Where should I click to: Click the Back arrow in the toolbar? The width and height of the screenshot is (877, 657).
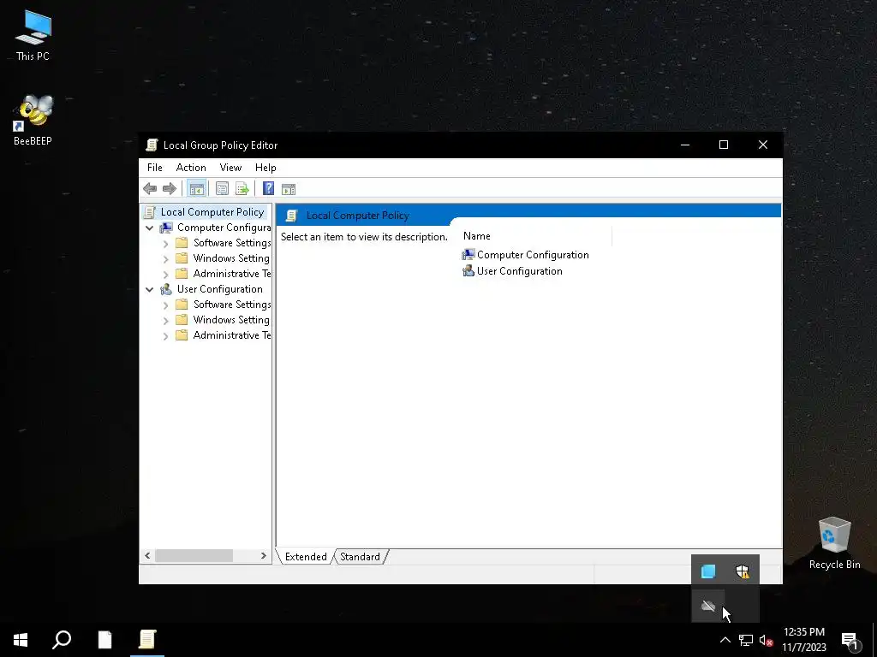pyautogui.click(x=150, y=189)
